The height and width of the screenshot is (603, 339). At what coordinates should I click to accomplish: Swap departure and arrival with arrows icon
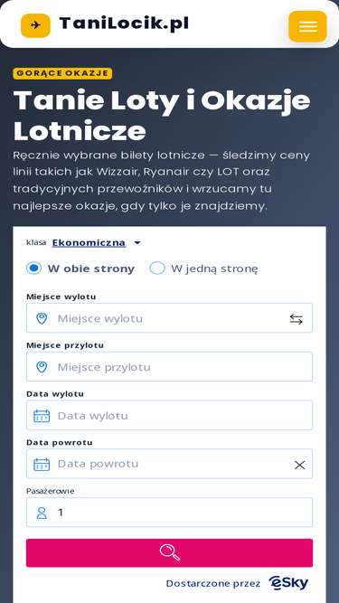(x=296, y=319)
